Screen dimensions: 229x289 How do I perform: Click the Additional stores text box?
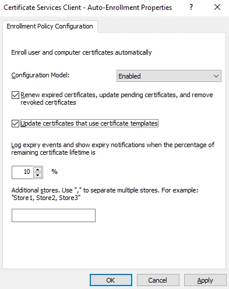[54, 215]
